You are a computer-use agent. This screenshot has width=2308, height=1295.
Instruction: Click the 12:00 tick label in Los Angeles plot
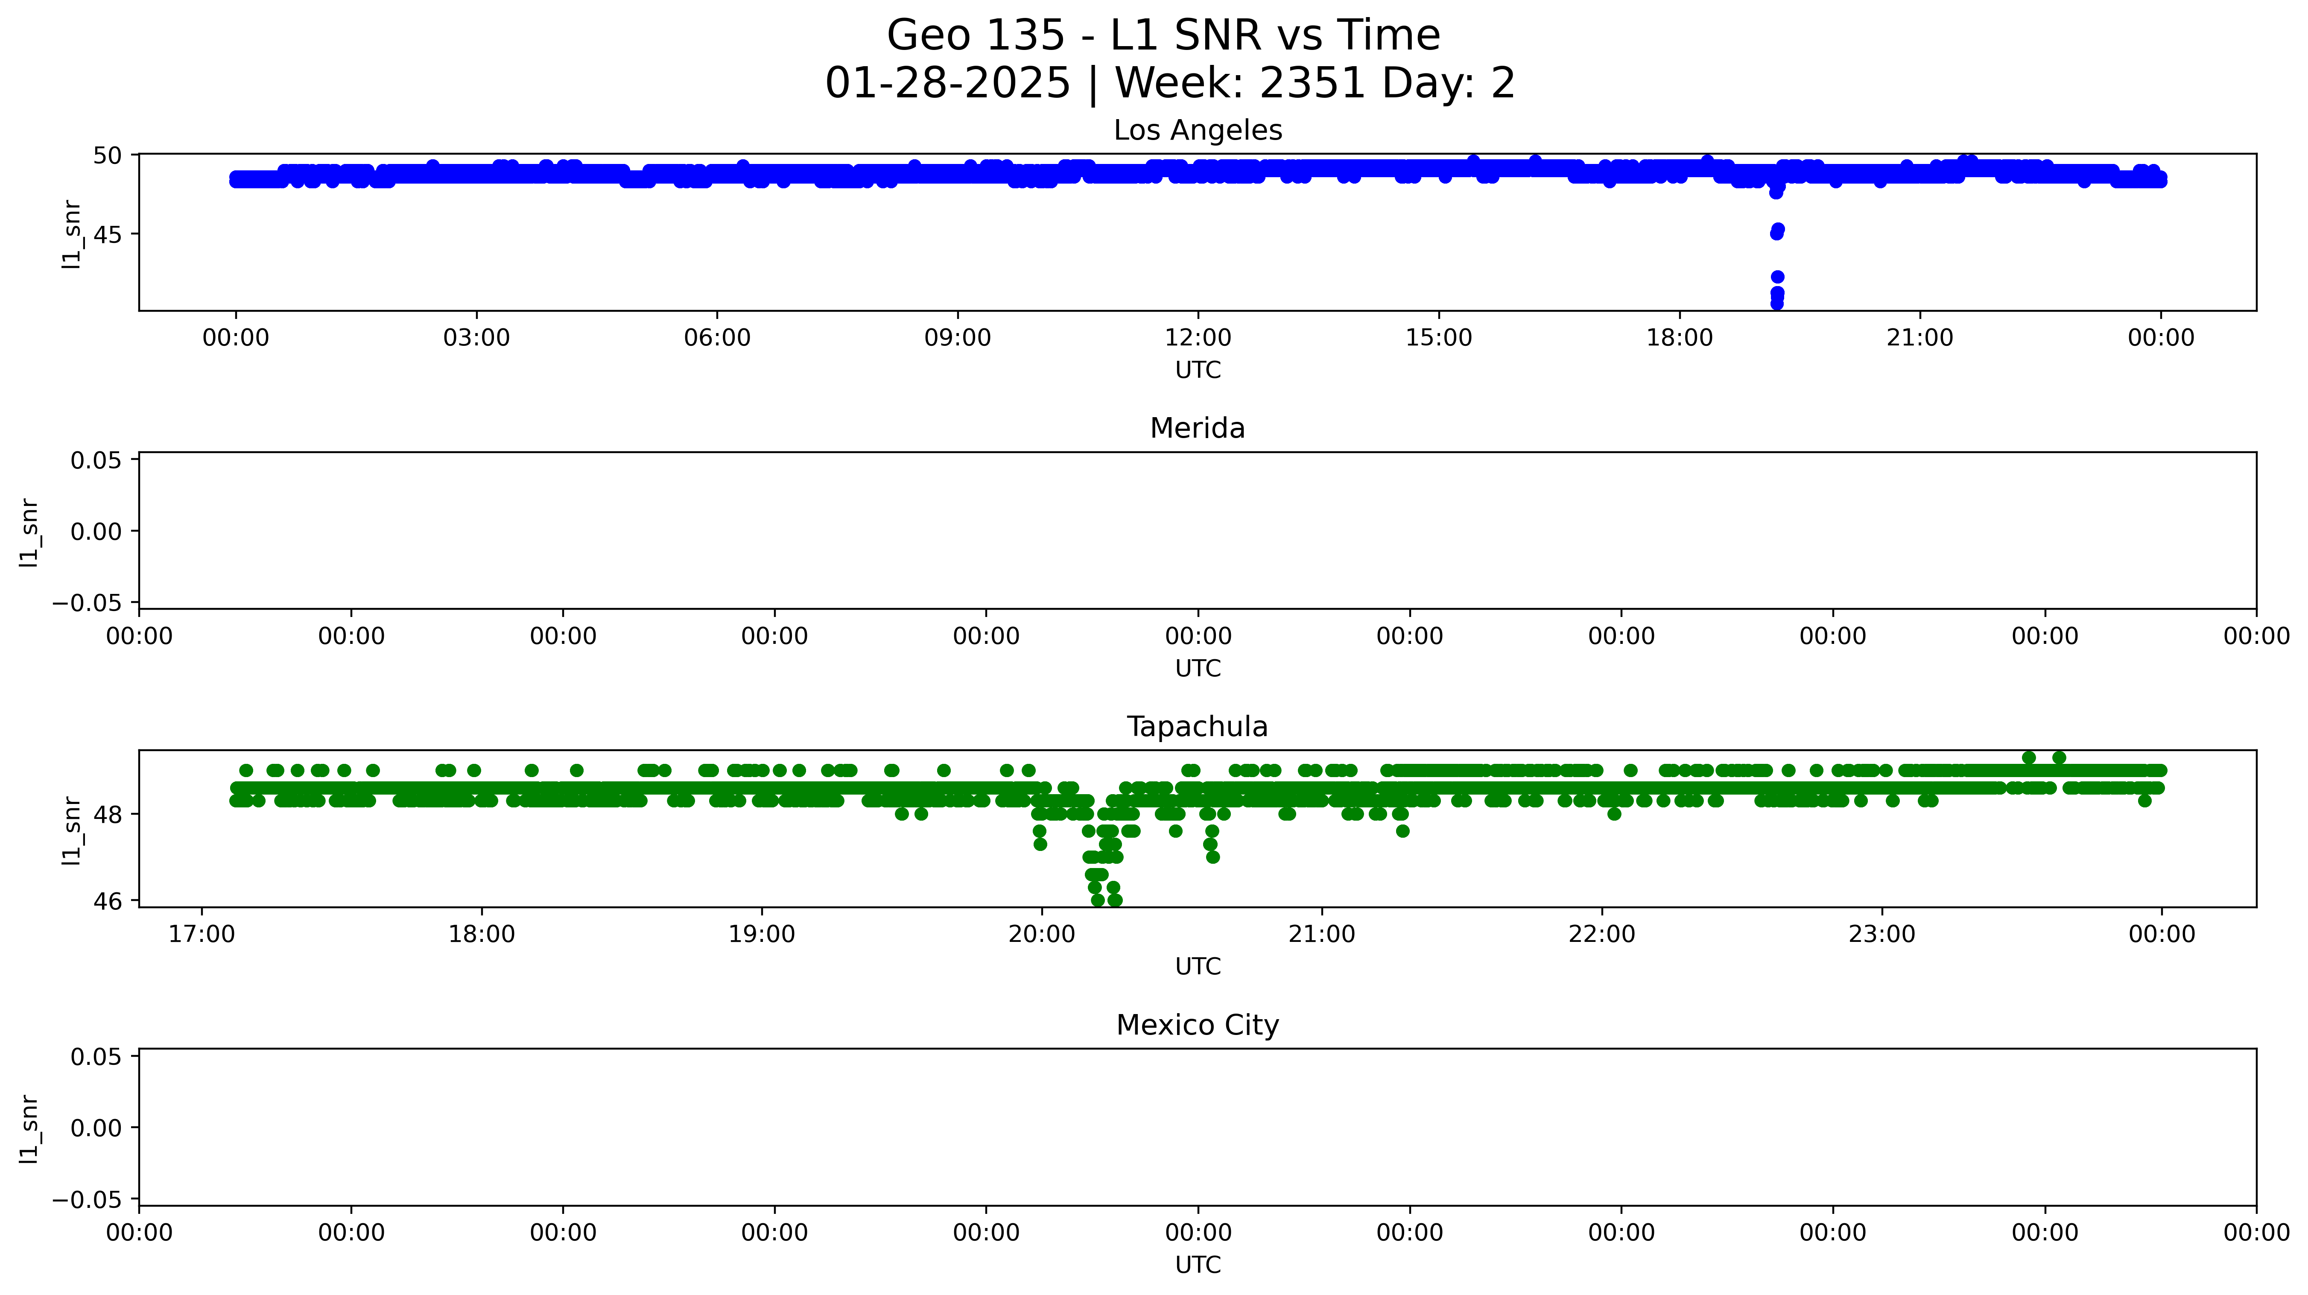pos(1198,338)
